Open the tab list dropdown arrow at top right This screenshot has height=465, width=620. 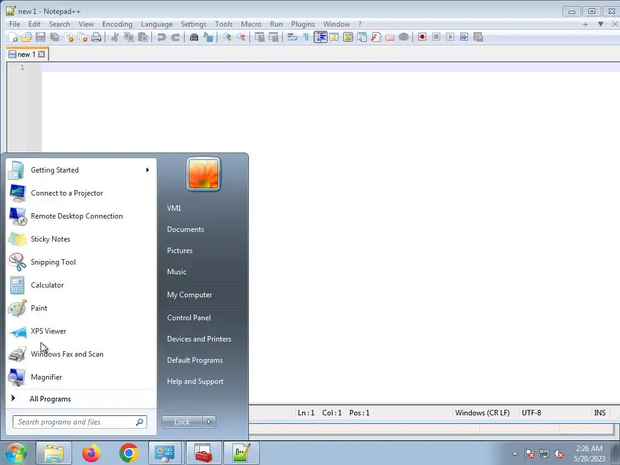(x=600, y=24)
